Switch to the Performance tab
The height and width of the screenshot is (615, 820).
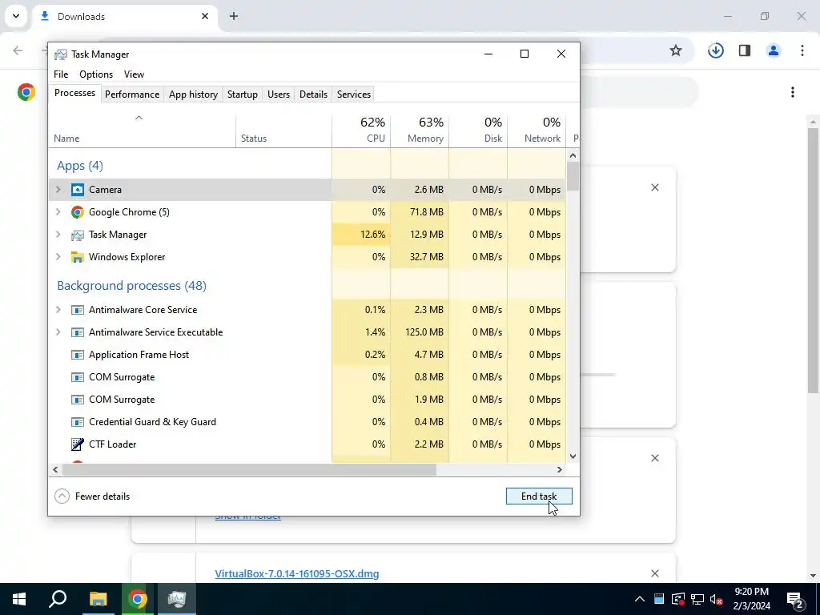pyautogui.click(x=132, y=94)
